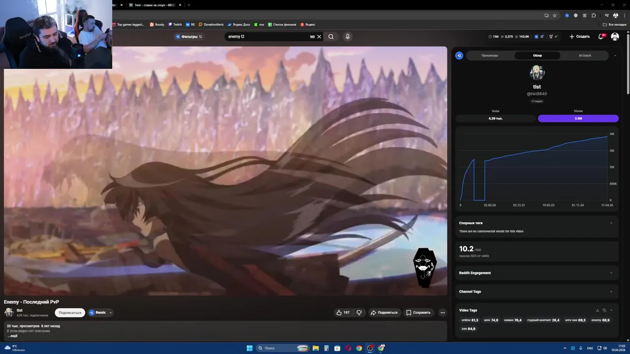Select the Views 3.3M metric

point(578,118)
